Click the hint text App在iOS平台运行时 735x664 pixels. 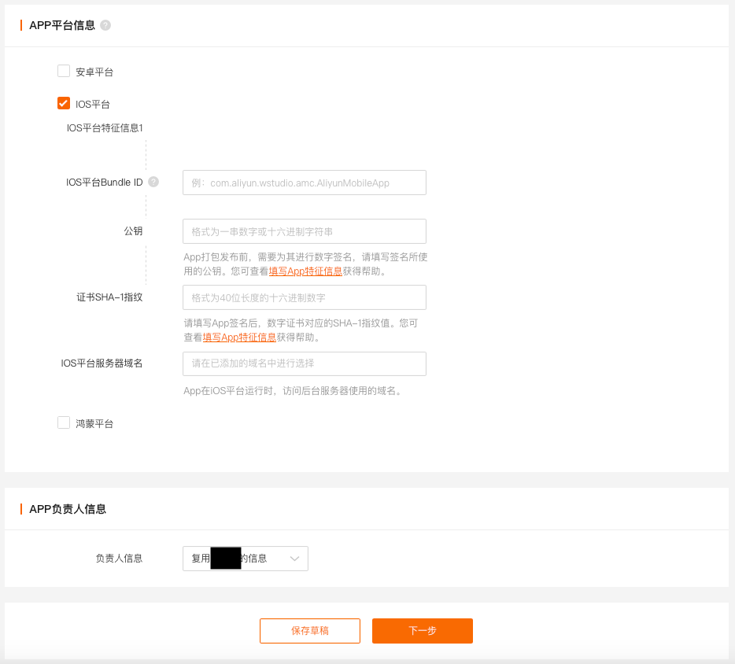point(294,391)
